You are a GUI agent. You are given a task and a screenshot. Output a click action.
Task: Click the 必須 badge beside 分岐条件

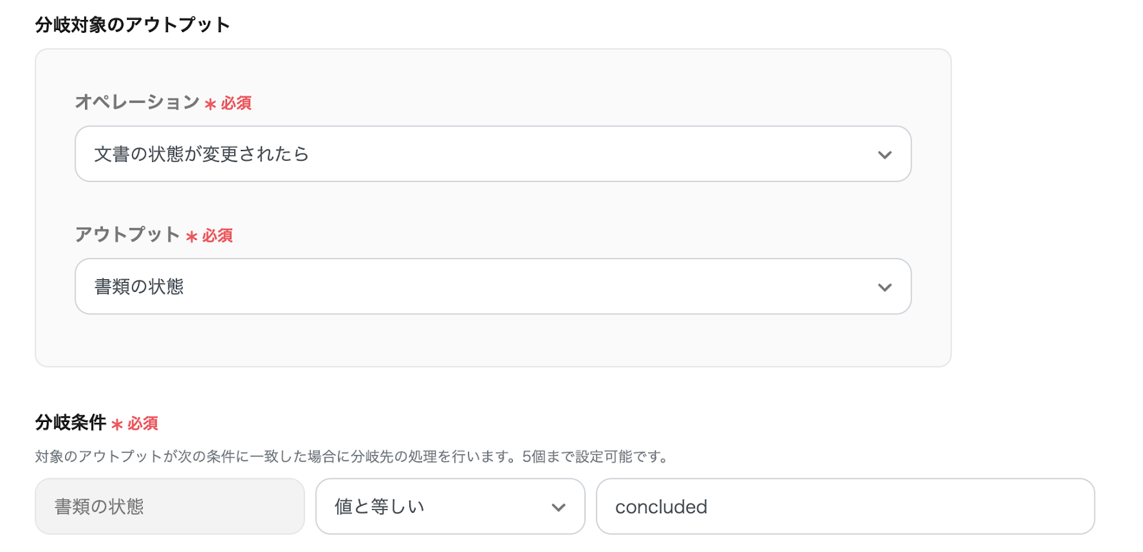[143, 424]
